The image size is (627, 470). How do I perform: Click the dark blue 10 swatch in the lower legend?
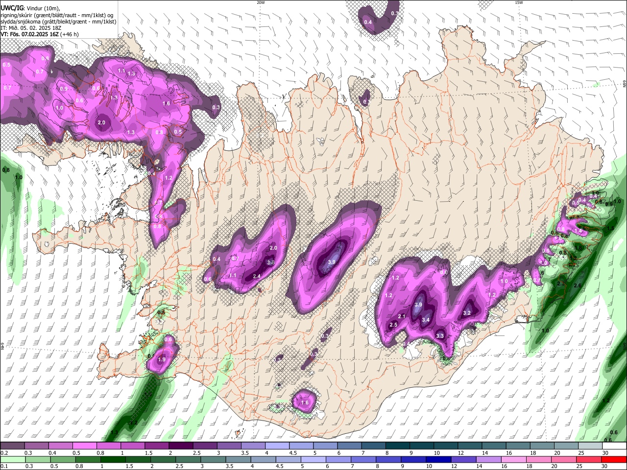click(438, 459)
